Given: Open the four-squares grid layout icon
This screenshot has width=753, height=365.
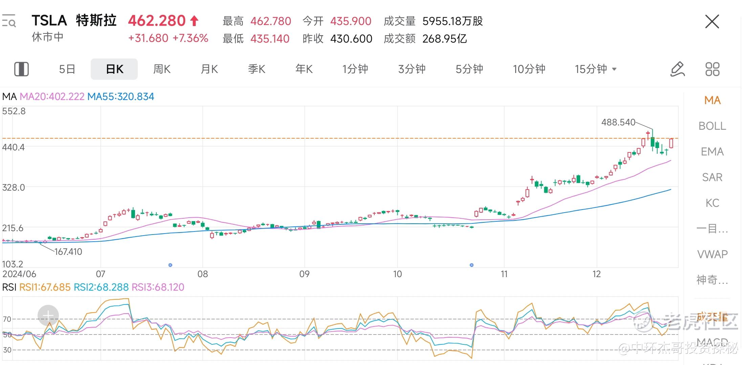Looking at the screenshot, I should point(712,69).
